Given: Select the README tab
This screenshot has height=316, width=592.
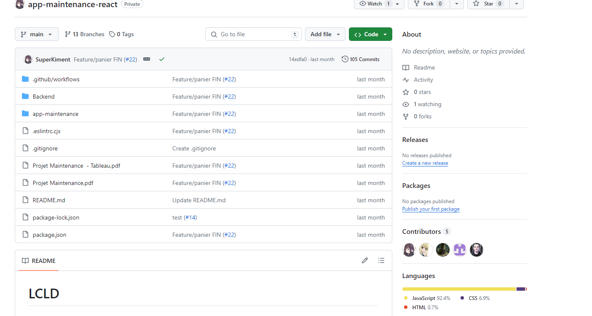Looking at the screenshot, I should pos(39,261).
